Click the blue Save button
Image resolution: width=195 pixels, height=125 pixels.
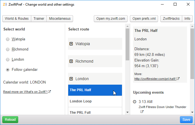coord(186,120)
